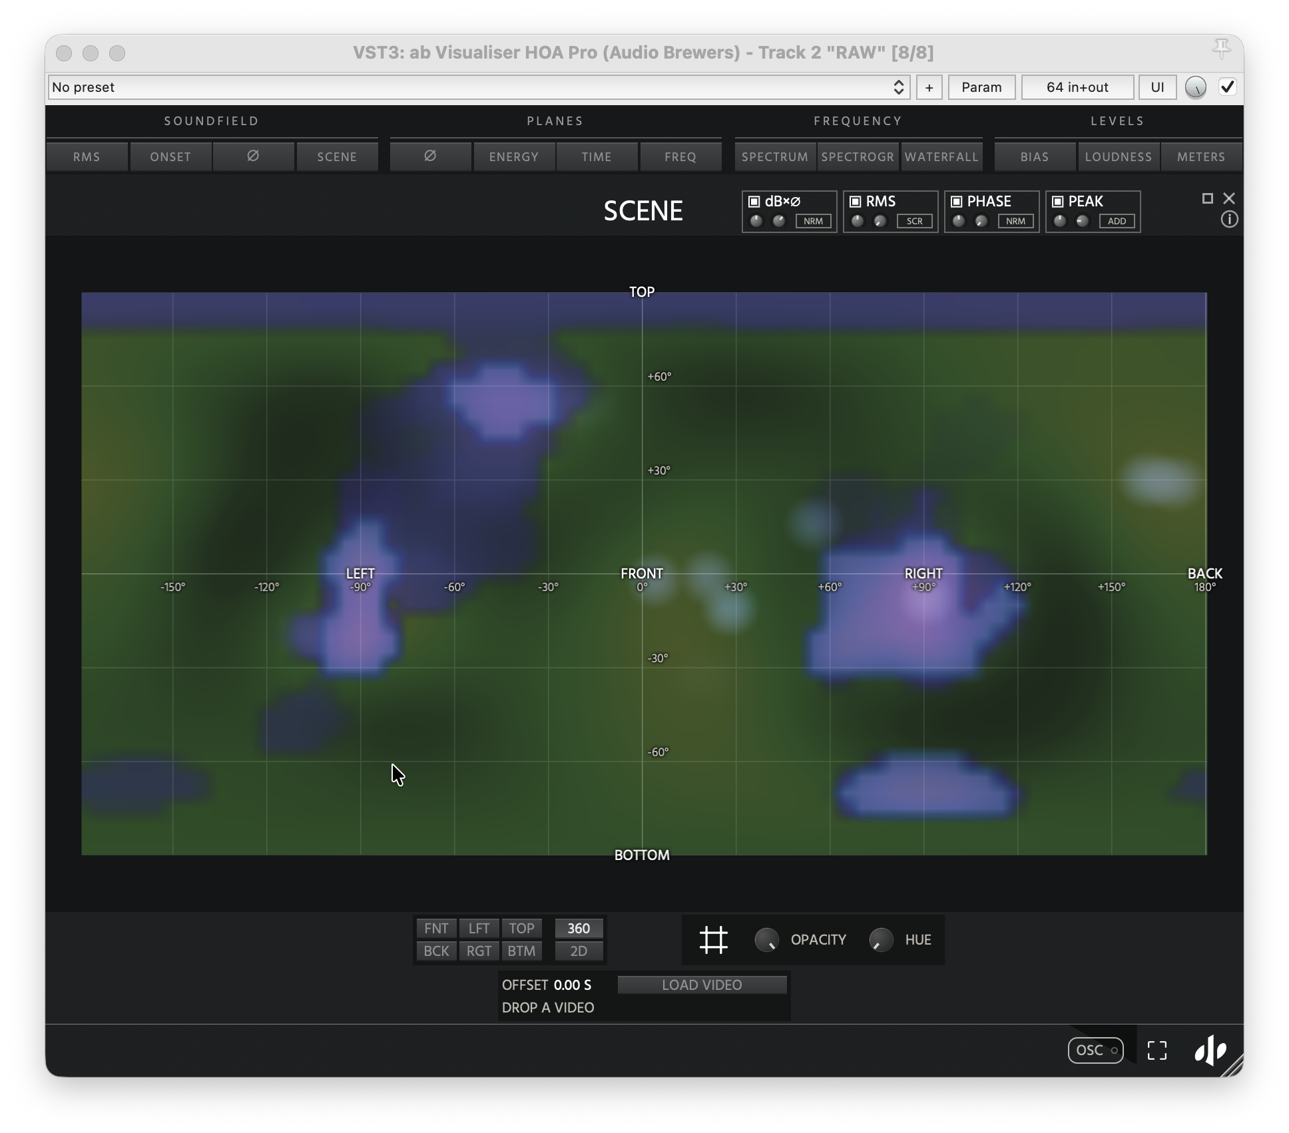Image resolution: width=1289 pixels, height=1133 pixels.
Task: Click the LOAD VIDEO button
Action: click(x=702, y=985)
